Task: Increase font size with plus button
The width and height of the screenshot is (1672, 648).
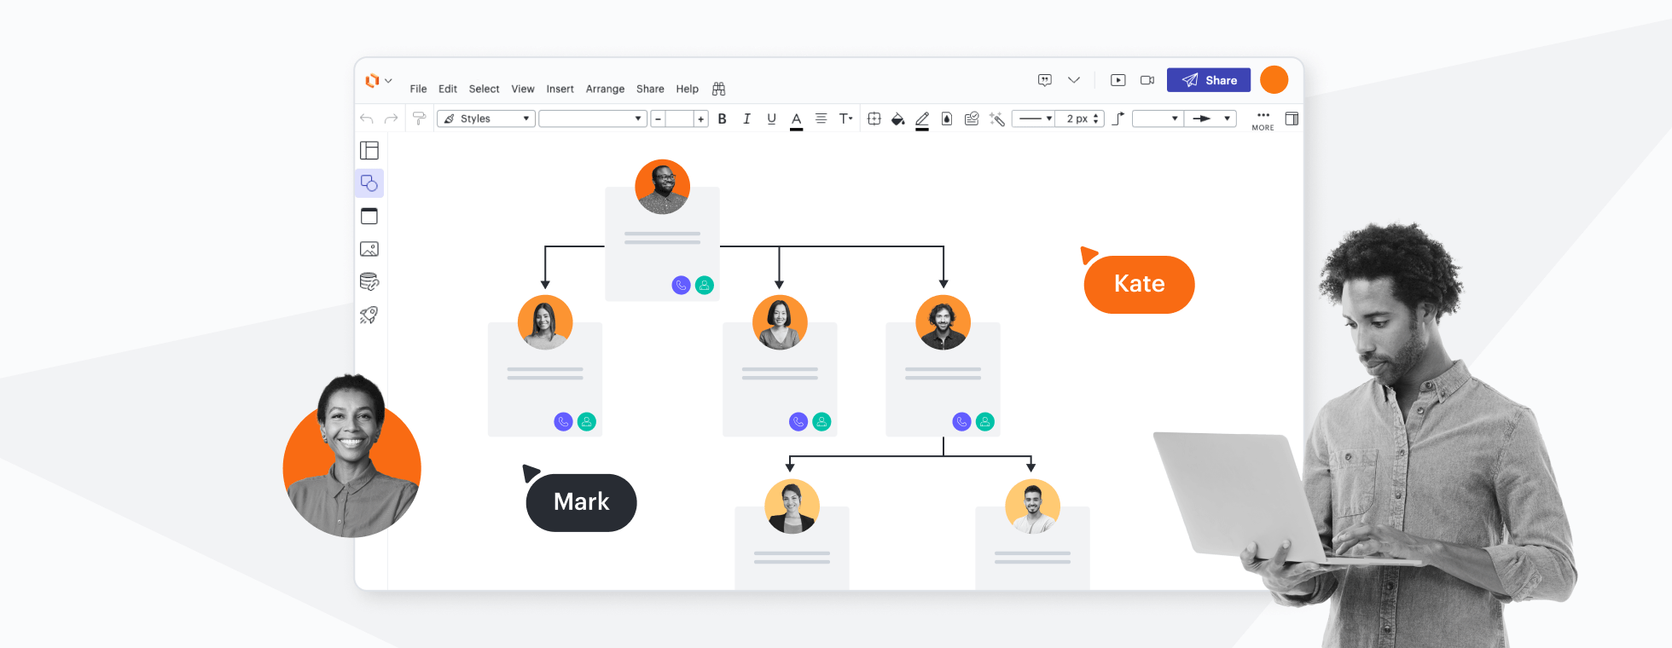Action: pos(700,119)
